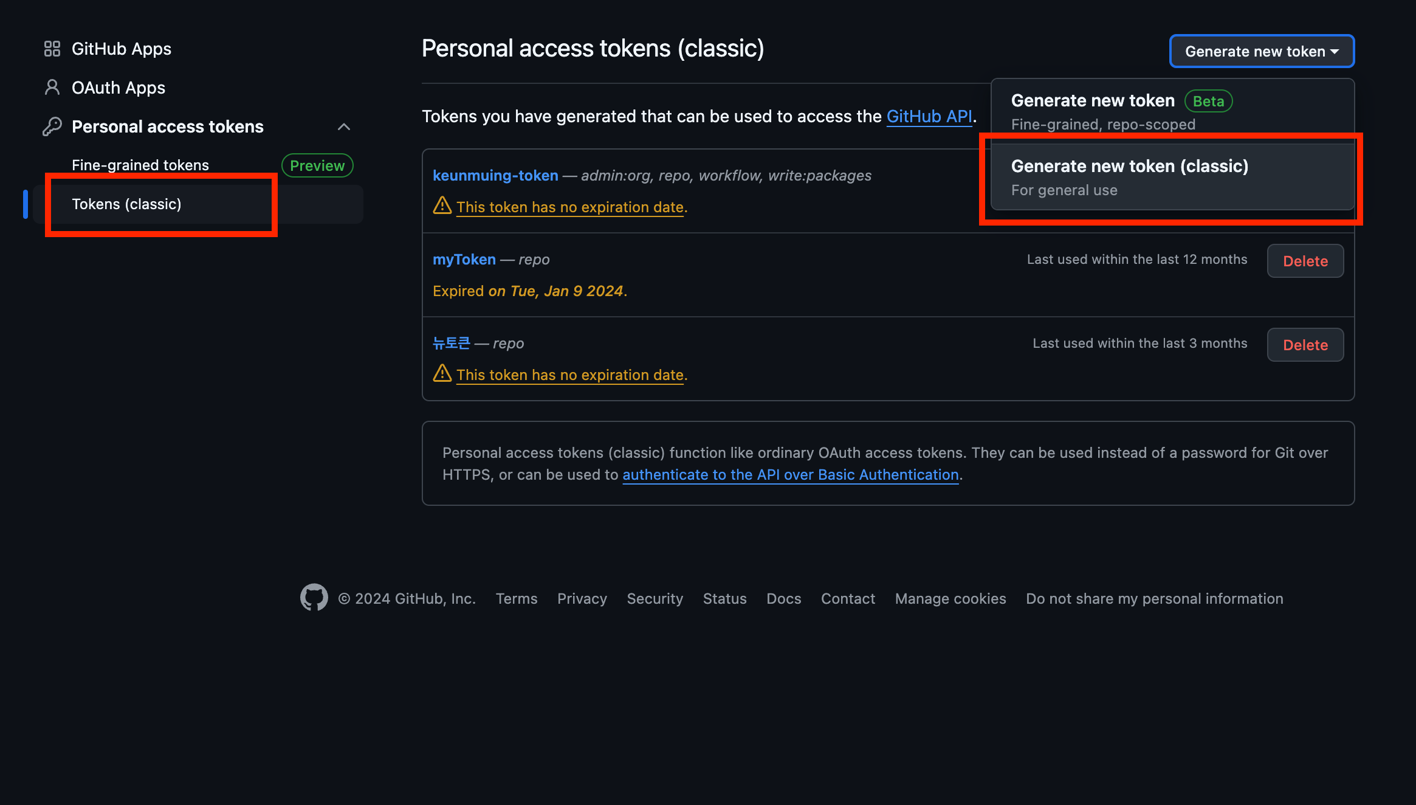Open the Terms footer link
1416x805 pixels.
(517, 598)
